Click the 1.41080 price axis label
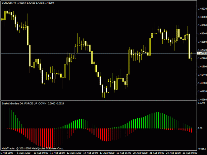 coord(202,83)
